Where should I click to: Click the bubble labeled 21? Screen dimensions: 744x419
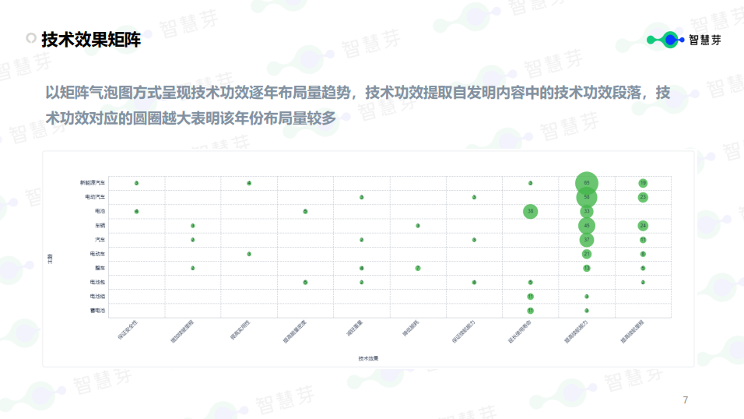587,254
